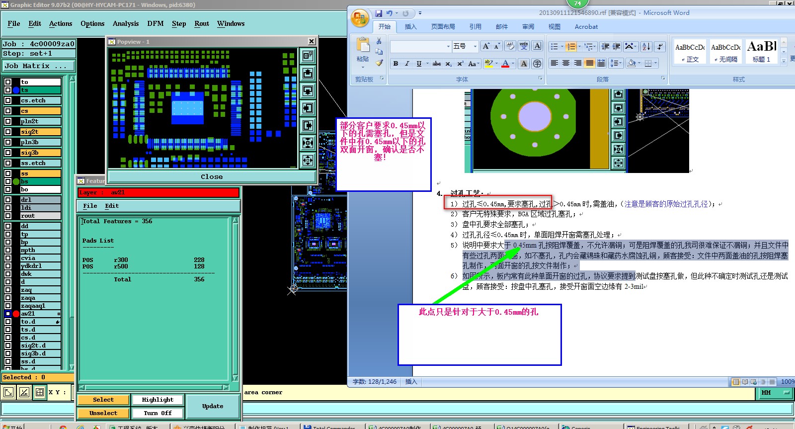Toggle the checkbox for layer sig2t

pos(8,132)
